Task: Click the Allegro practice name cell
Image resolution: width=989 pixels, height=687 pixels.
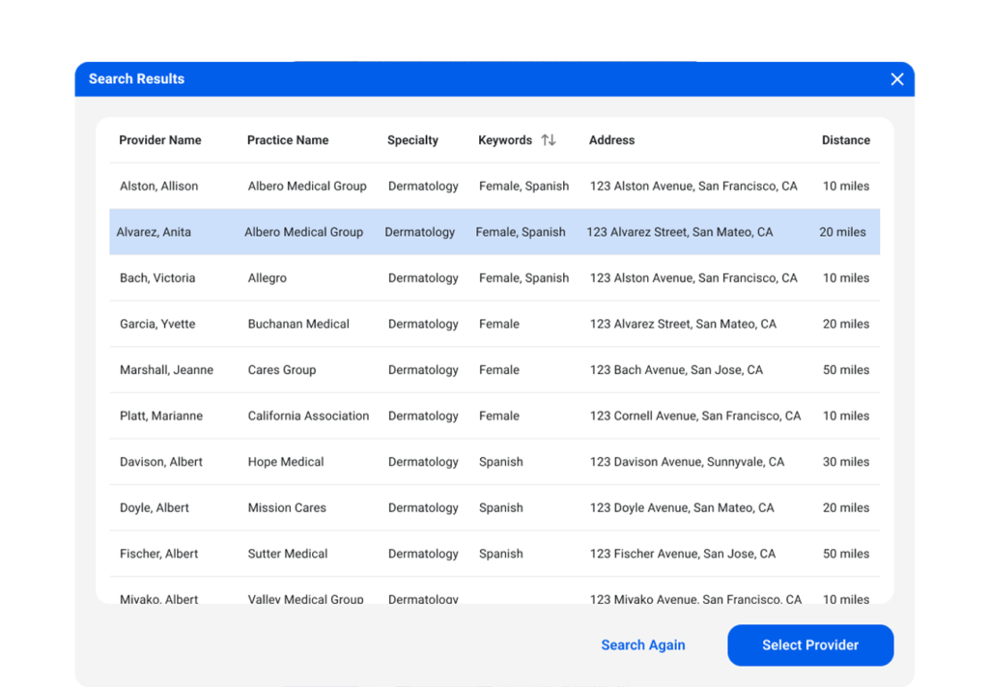Action: 267,278
